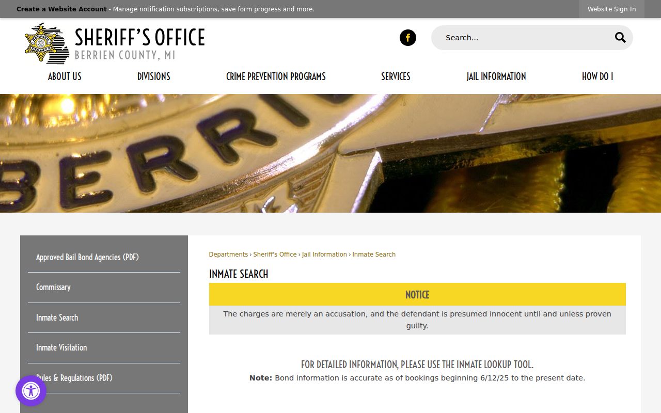Screen dimensions: 661x413
Task: Open the Facebook icon link
Action: click(x=407, y=38)
